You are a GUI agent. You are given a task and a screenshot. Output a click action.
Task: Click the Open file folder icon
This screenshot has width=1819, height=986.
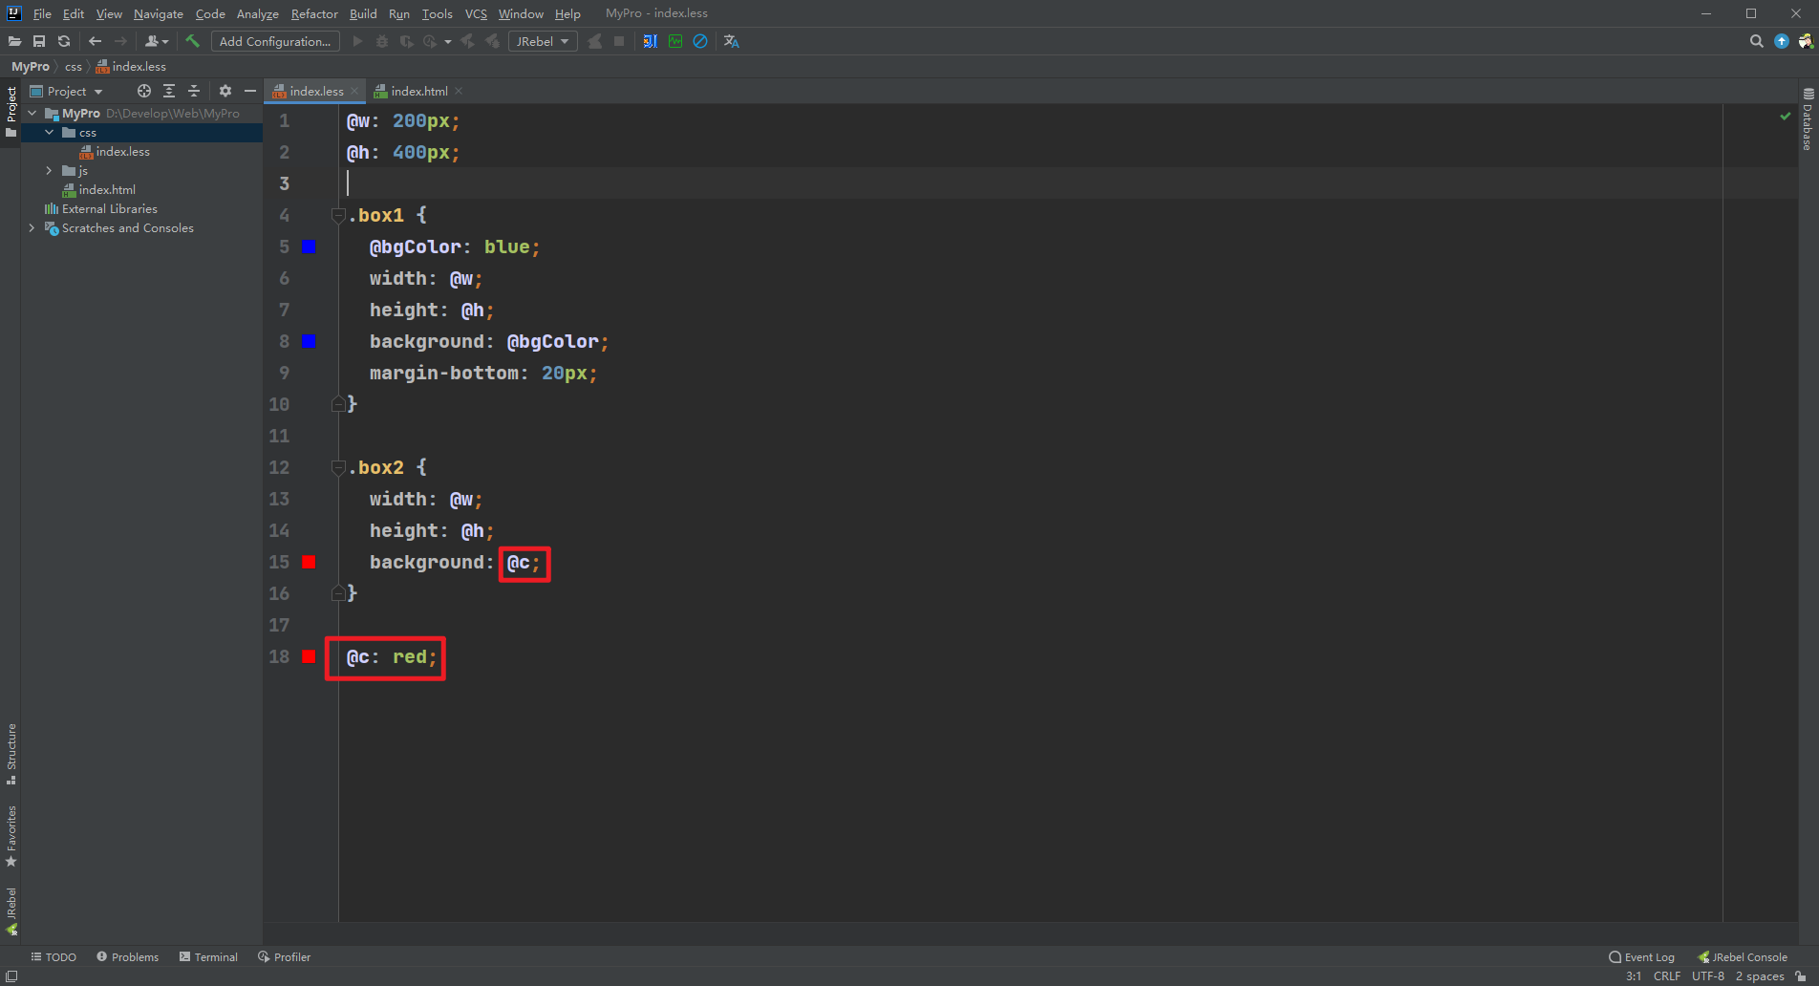[x=14, y=41]
